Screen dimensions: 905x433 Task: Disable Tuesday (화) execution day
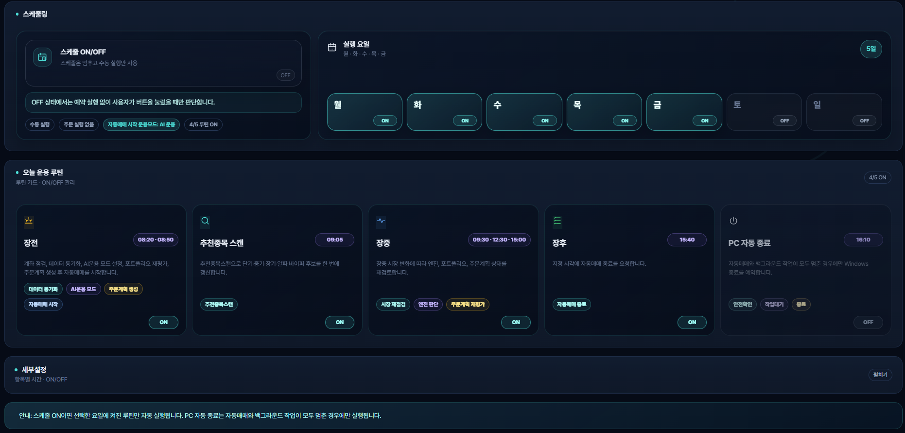(465, 121)
